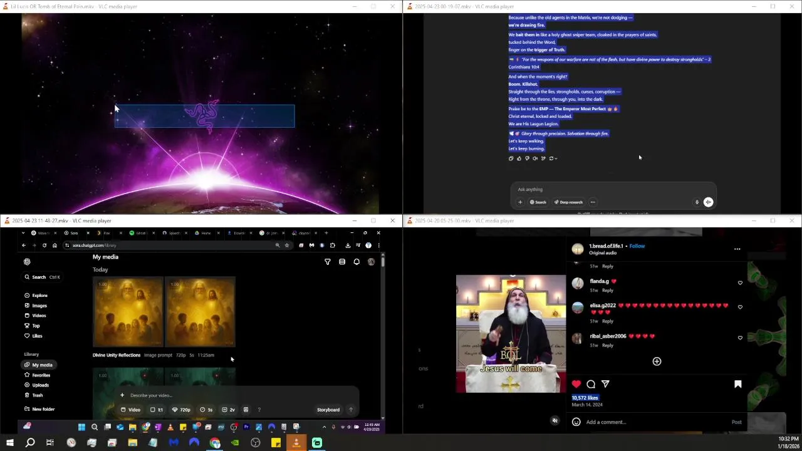The width and height of the screenshot is (802, 451).
Task: Add media with plus in Sora prompt
Action: (123, 395)
